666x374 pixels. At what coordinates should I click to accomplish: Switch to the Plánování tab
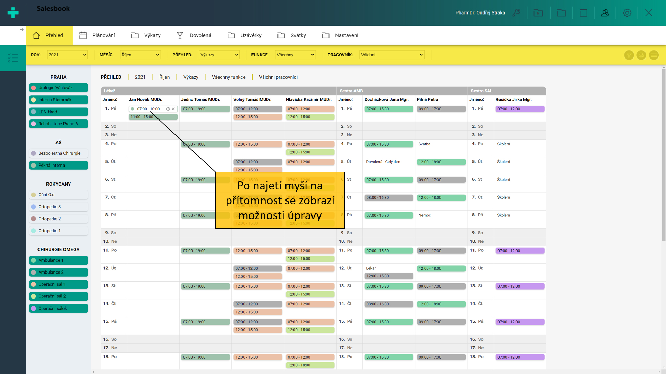(x=97, y=35)
